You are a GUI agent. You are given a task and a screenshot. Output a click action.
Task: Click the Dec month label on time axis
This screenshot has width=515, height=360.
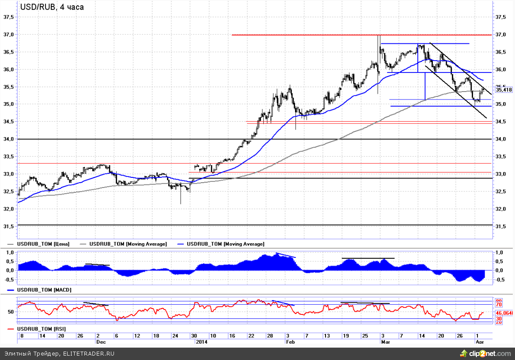101,342
